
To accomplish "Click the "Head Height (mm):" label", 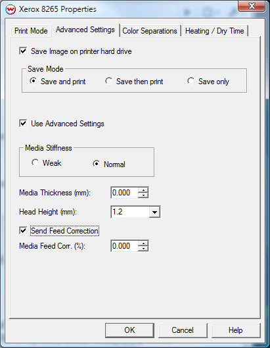I will pyautogui.click(x=48, y=212).
